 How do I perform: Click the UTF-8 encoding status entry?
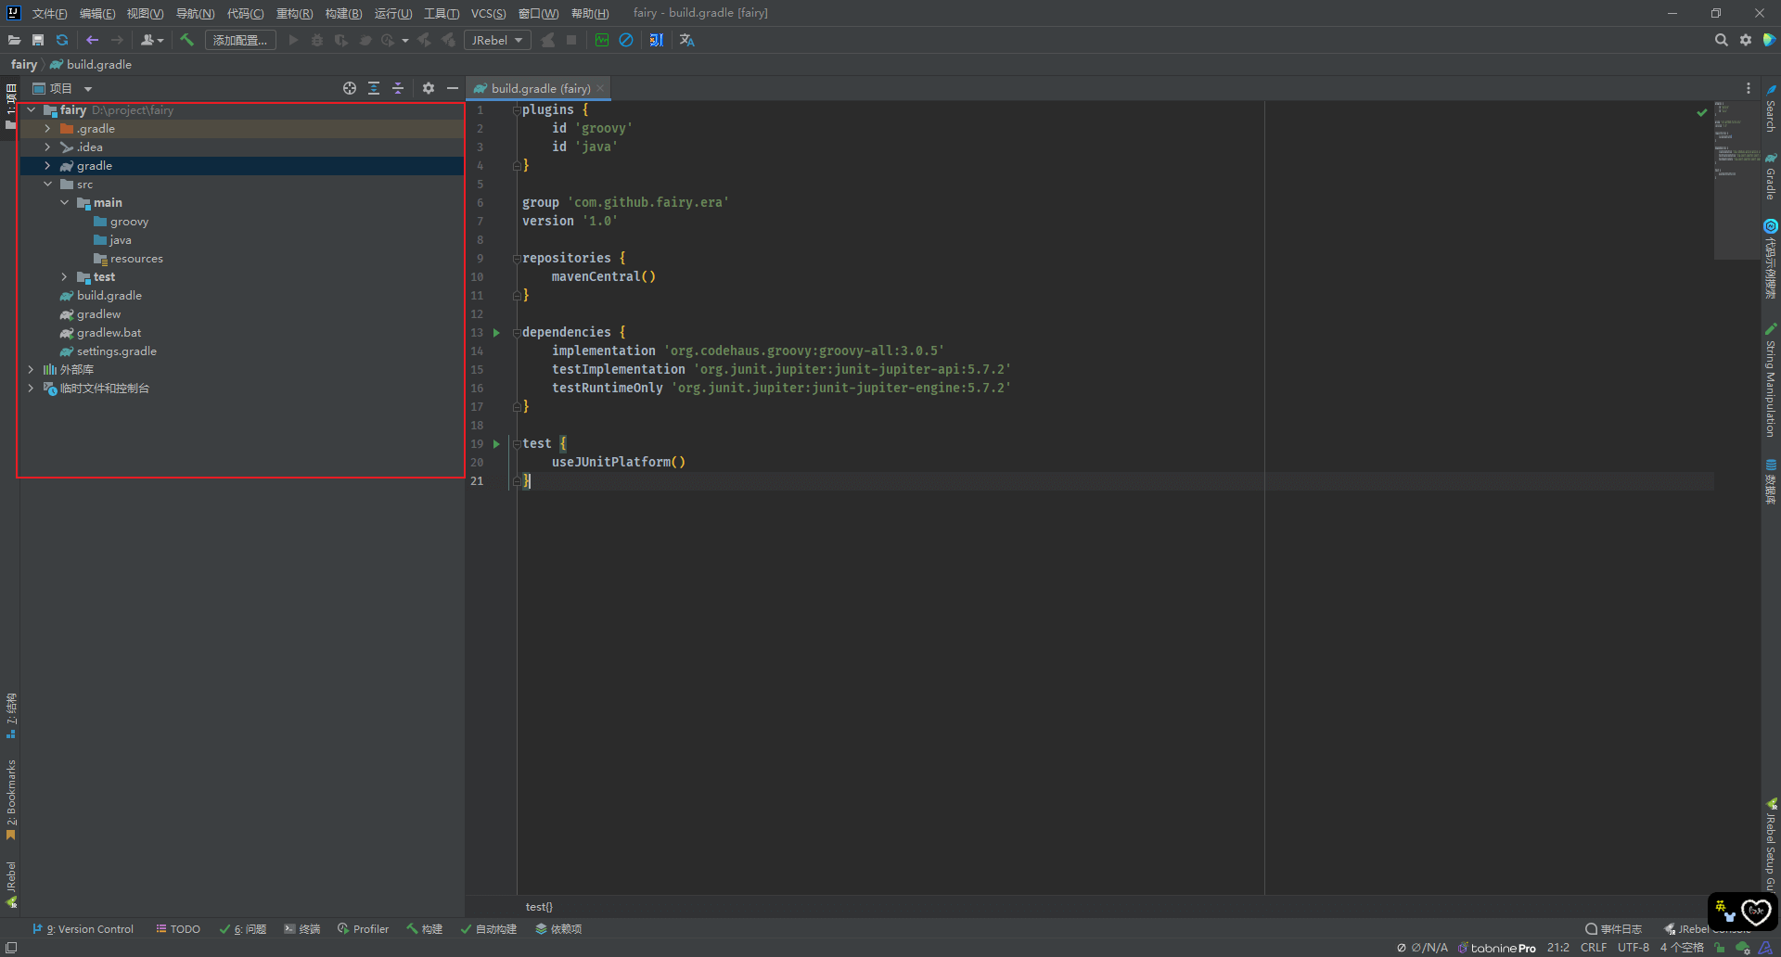click(1634, 948)
